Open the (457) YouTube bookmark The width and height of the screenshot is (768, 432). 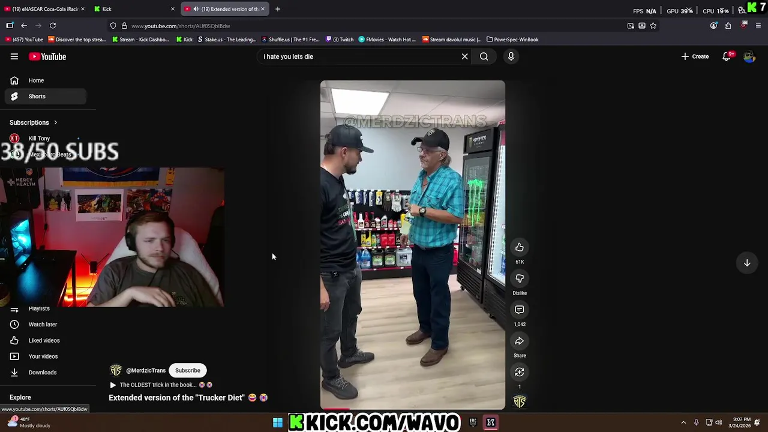coord(24,40)
